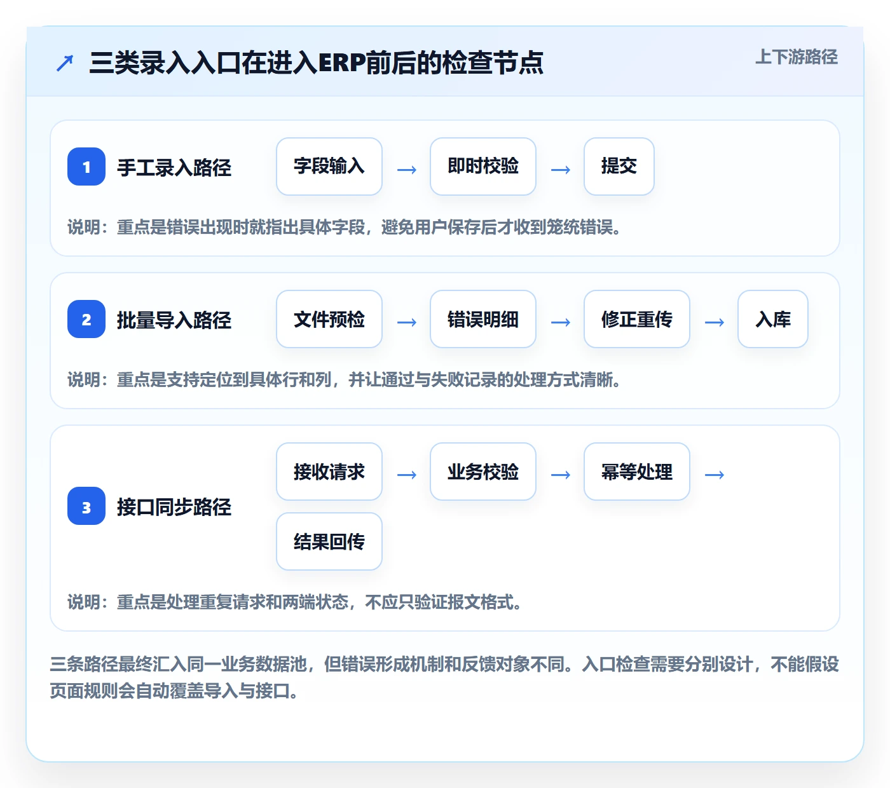Select the number 1 badge for 手工录入路径
The width and height of the screenshot is (890, 788).
coord(86,166)
